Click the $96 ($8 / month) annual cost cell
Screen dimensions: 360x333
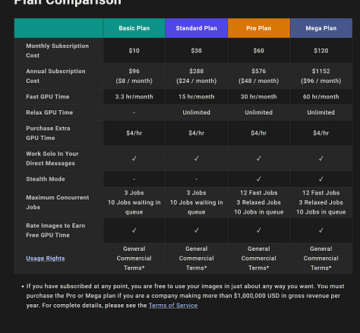tap(134, 76)
